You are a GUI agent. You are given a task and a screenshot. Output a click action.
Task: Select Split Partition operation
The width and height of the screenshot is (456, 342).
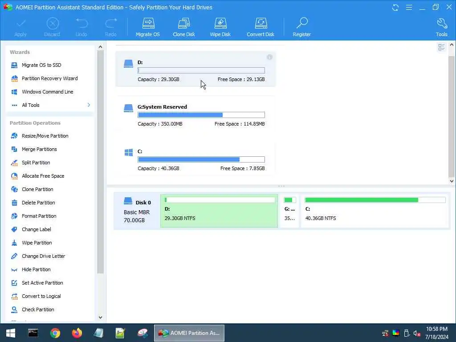click(x=36, y=163)
